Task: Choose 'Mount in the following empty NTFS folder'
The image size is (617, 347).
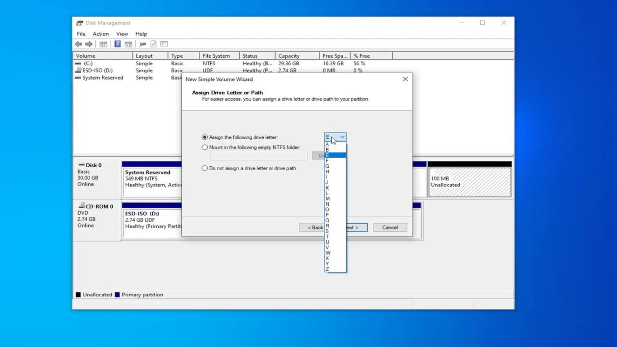Action: tap(205, 147)
